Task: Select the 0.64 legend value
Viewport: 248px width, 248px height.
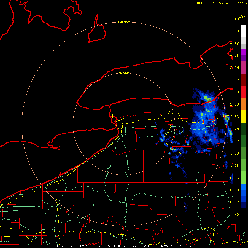Action: (234, 190)
